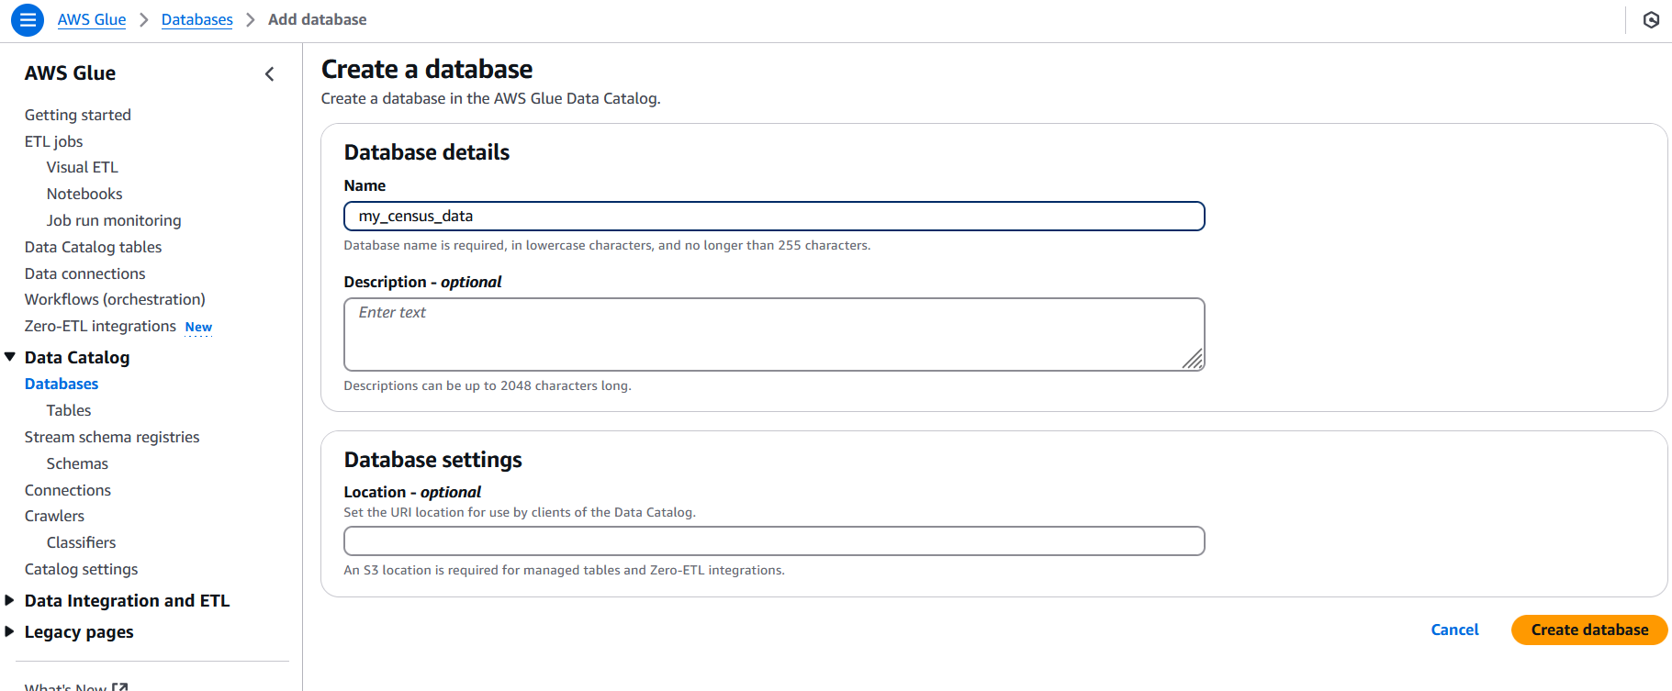Open Crawlers in sidebar
The width and height of the screenshot is (1672, 691).
[x=54, y=516]
